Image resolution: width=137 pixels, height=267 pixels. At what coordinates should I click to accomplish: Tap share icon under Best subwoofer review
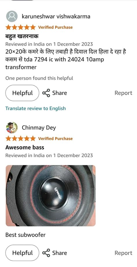pos(46,253)
